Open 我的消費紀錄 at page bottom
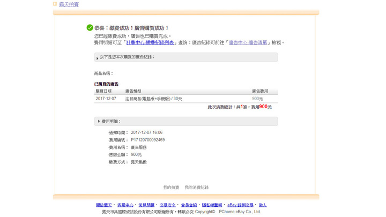 [x=197, y=188]
